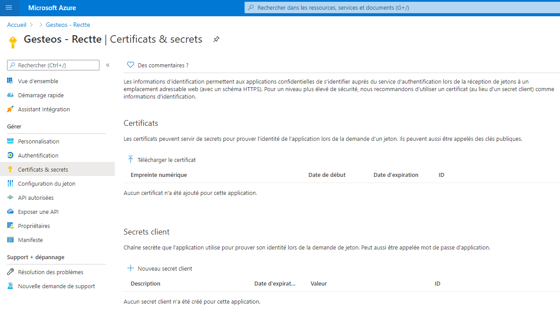Open Démarrage rapide cloud icon
Screen dimensions: 560x319
(x=10, y=95)
